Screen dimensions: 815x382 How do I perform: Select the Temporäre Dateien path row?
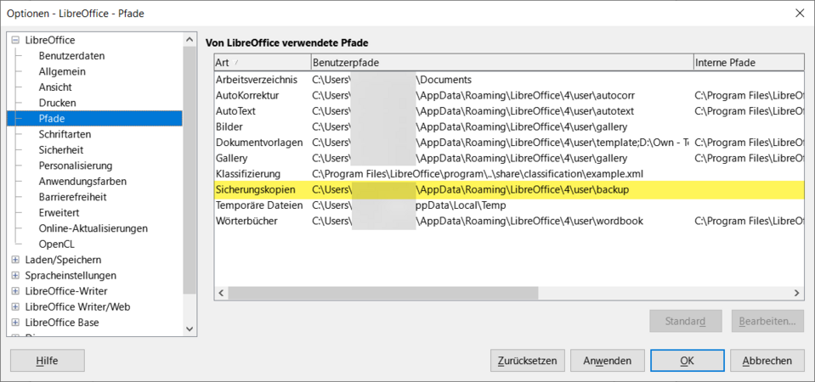509,205
